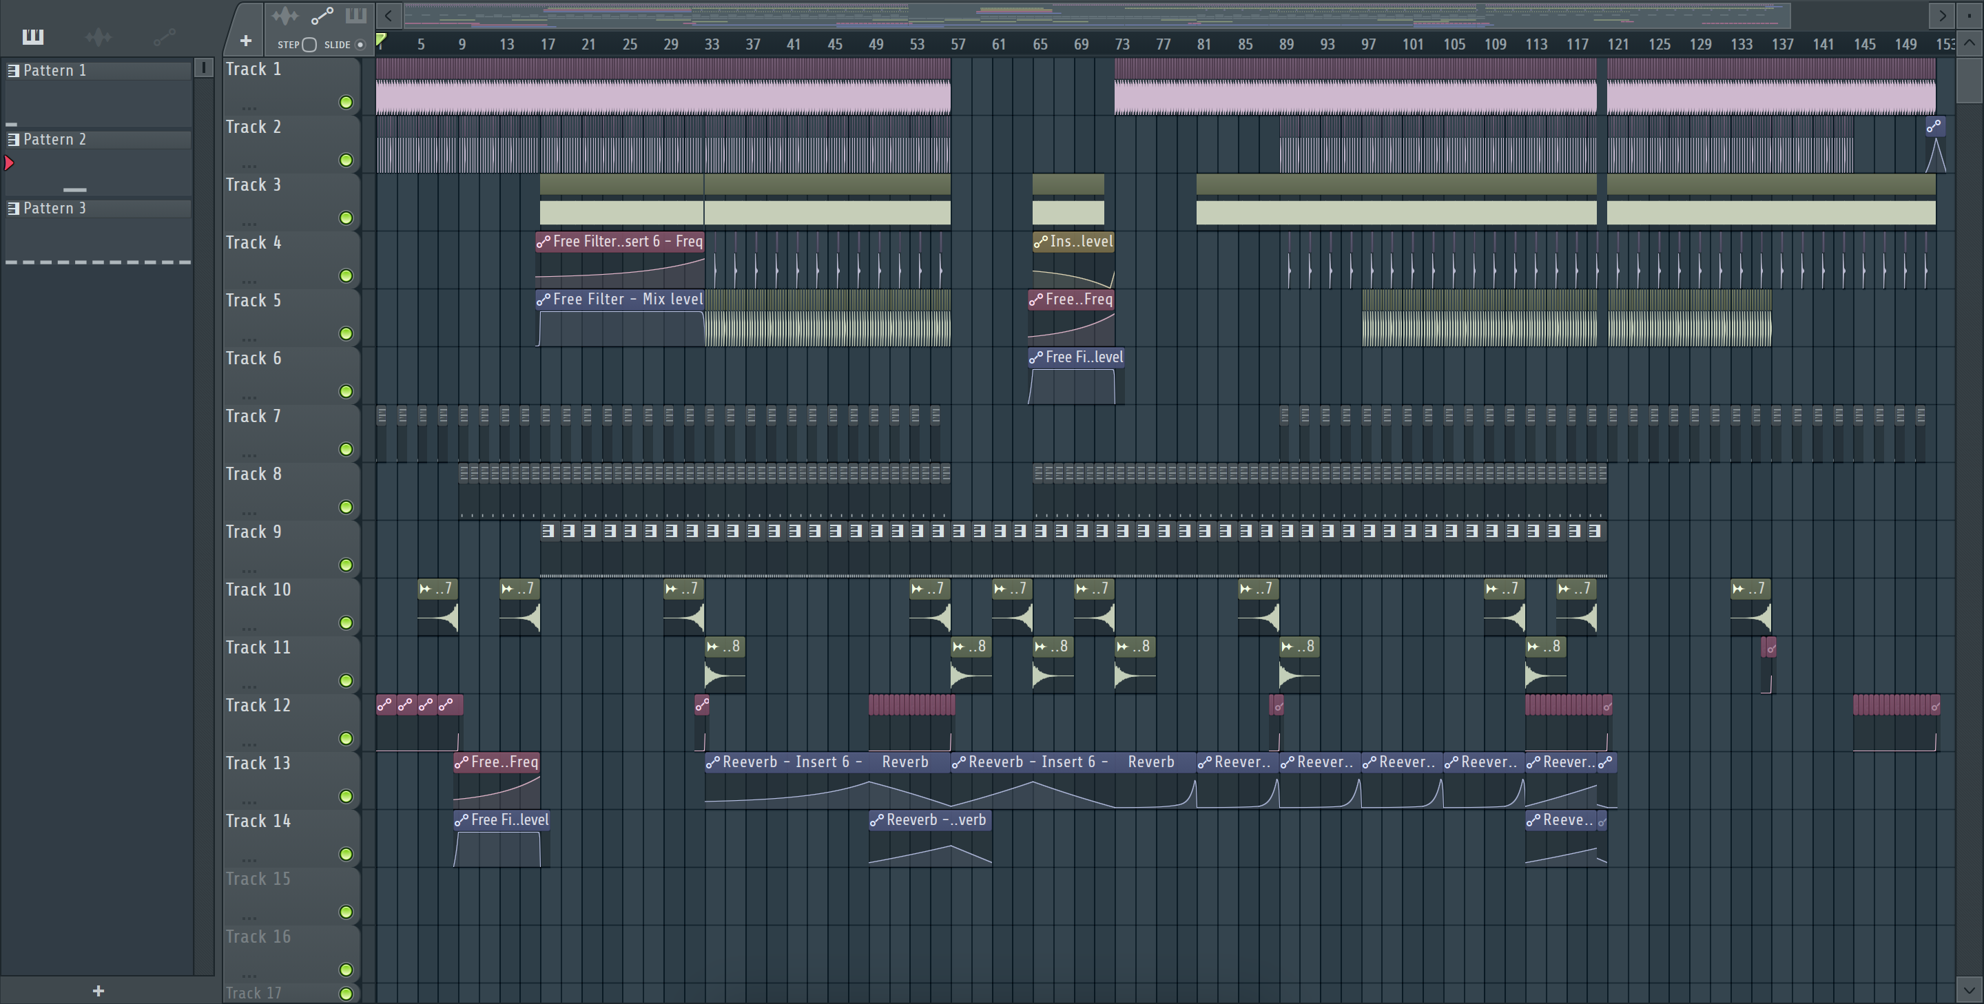Open menu of Reeverb -..verb clip on Track 14
This screenshot has width=1984, height=1004.
tap(876, 820)
